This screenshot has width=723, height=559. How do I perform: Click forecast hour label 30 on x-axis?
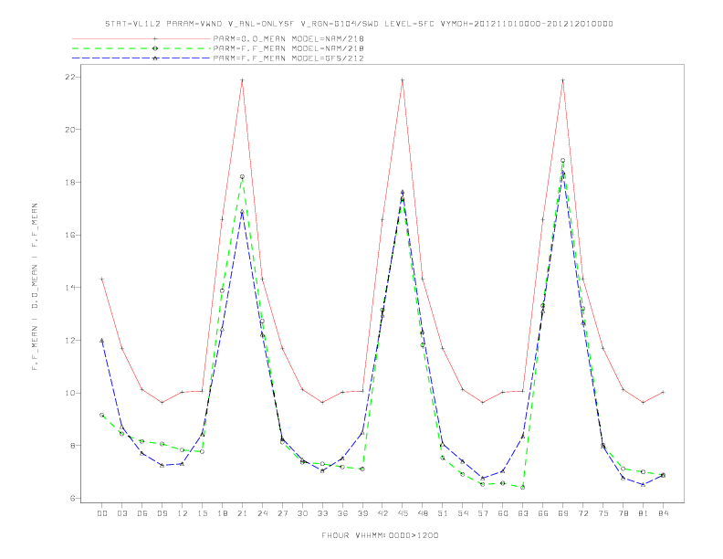302,513
